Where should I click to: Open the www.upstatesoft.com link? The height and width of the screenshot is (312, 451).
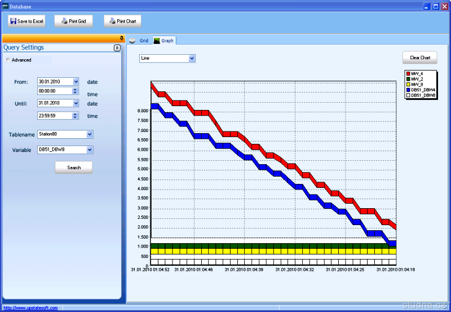point(30,308)
